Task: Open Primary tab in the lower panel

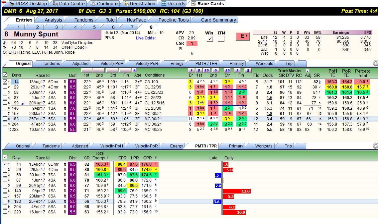Action: (236, 146)
